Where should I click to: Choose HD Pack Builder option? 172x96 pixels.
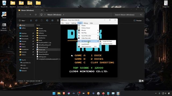tap(107, 44)
